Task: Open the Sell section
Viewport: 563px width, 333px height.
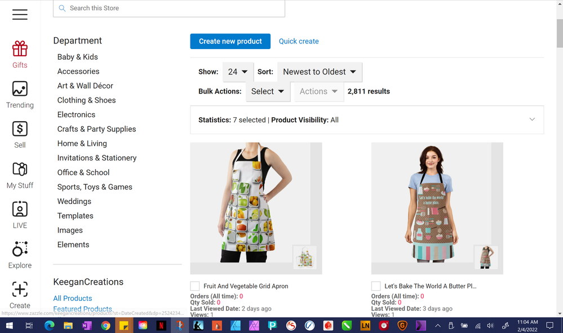Action: [20, 135]
